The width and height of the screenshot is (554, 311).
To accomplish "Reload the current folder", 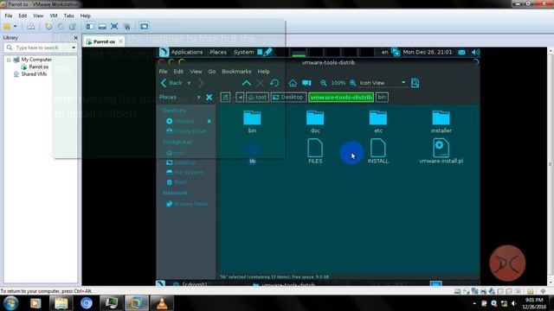I will tap(274, 83).
